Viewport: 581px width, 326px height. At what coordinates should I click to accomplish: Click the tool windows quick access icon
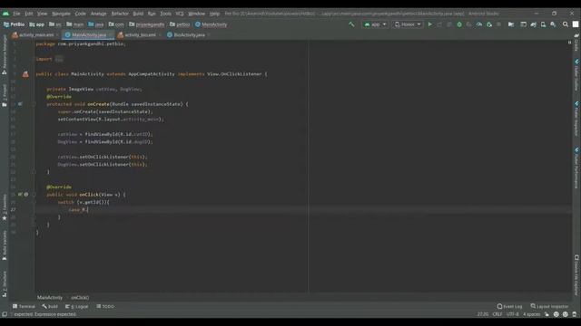click(x=5, y=314)
